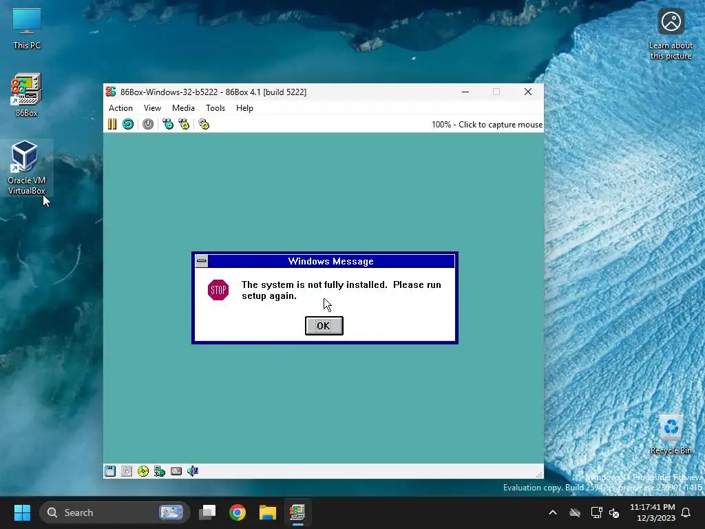Select the 86Box desktop shortcut
This screenshot has height=529, width=705.
click(x=27, y=95)
